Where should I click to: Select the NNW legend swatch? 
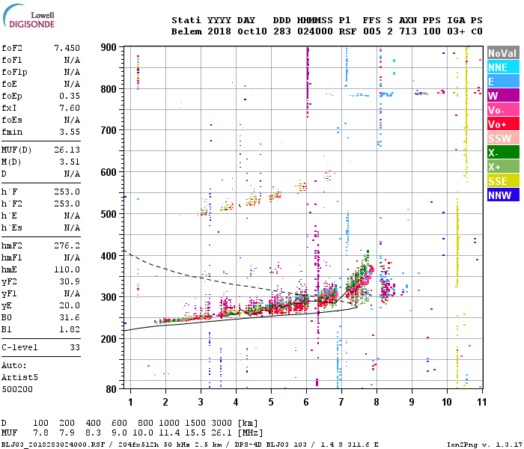503,195
